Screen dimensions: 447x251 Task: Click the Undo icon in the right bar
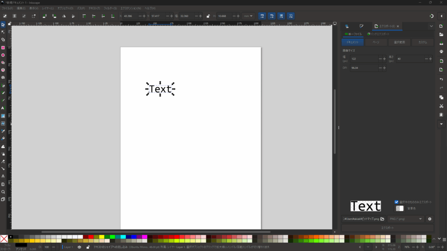[x=441, y=79]
